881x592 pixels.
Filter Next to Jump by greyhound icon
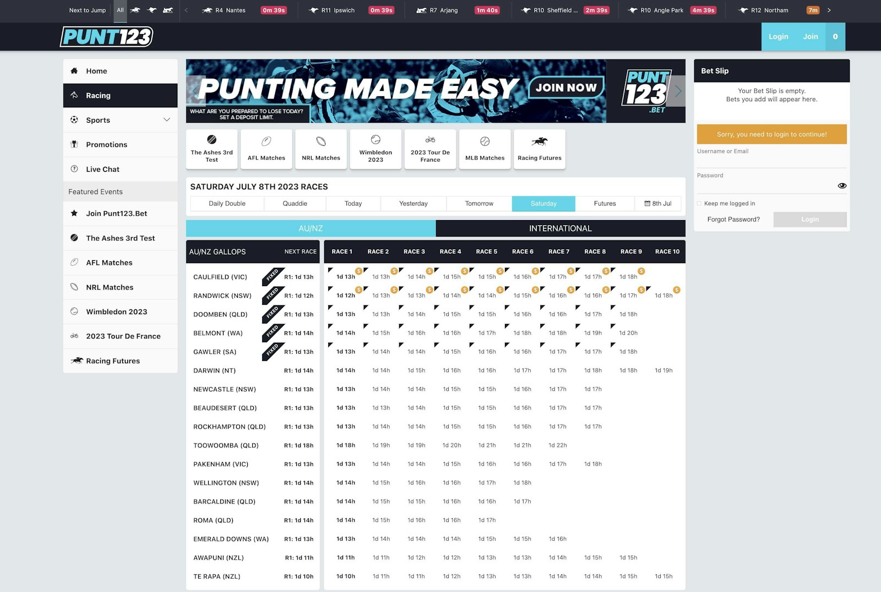click(x=152, y=10)
